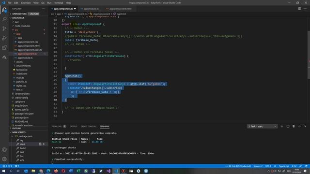This screenshot has width=310, height=174.
Task: Switch to the DEBUG CONSOLE panel tab
Action: point(89,126)
